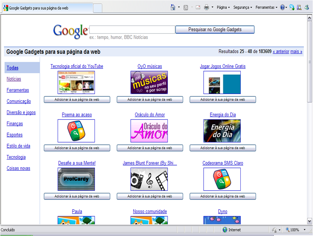Click the ProfCardy thumbnail image
This screenshot has width=313, height=236.
coord(76,179)
